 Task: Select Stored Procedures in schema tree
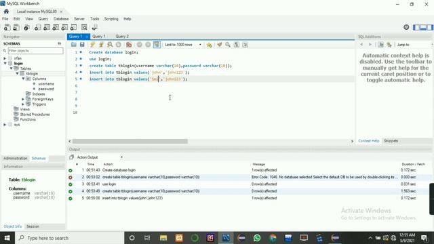35,115
